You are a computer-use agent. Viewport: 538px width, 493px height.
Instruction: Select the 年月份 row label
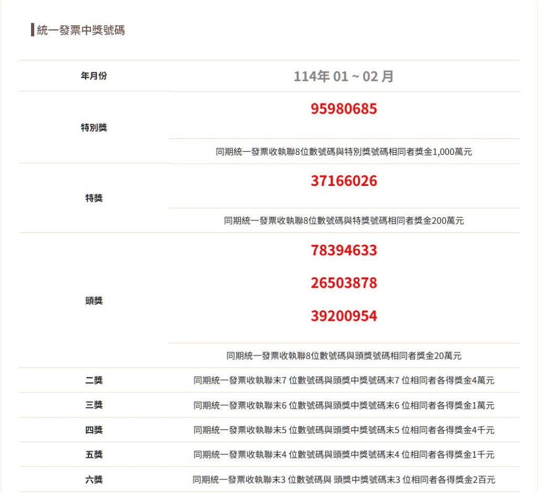coord(94,76)
